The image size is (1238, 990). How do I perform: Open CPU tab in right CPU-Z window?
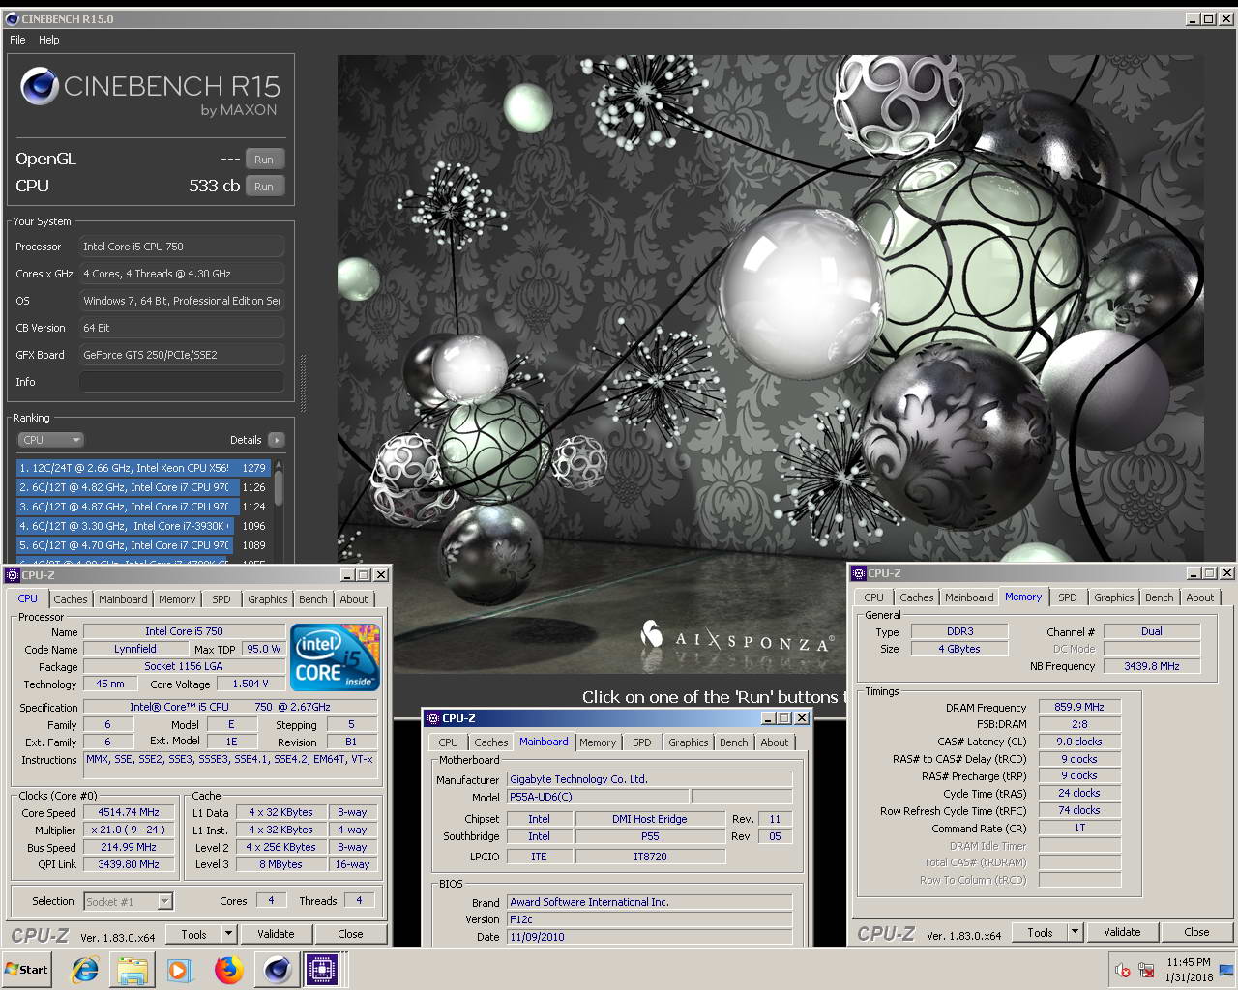click(873, 597)
